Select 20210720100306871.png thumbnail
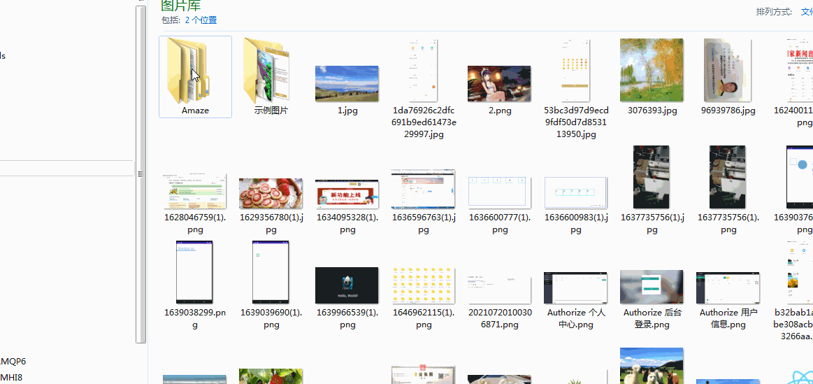Screen dimensions: 813x384 (x=499, y=290)
